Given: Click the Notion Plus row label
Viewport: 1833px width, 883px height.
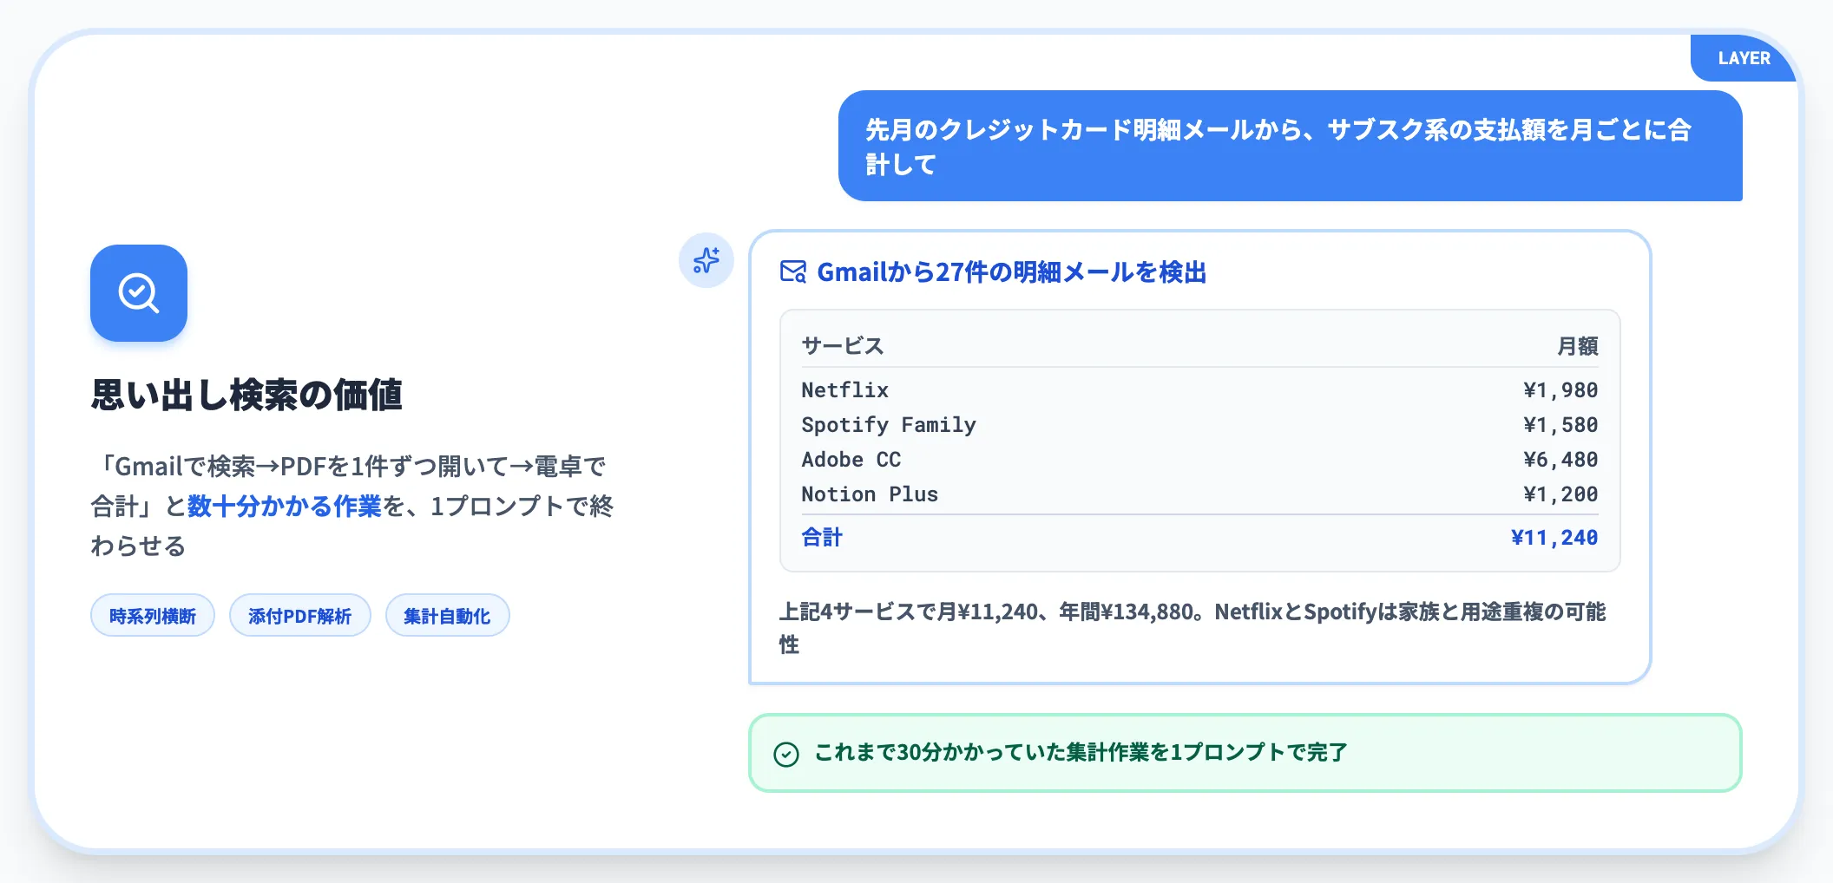Looking at the screenshot, I should (870, 494).
